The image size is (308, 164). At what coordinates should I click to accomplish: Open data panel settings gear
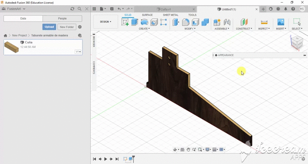point(80,27)
